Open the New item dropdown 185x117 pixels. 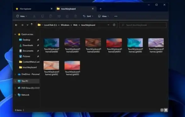coord(22,16)
